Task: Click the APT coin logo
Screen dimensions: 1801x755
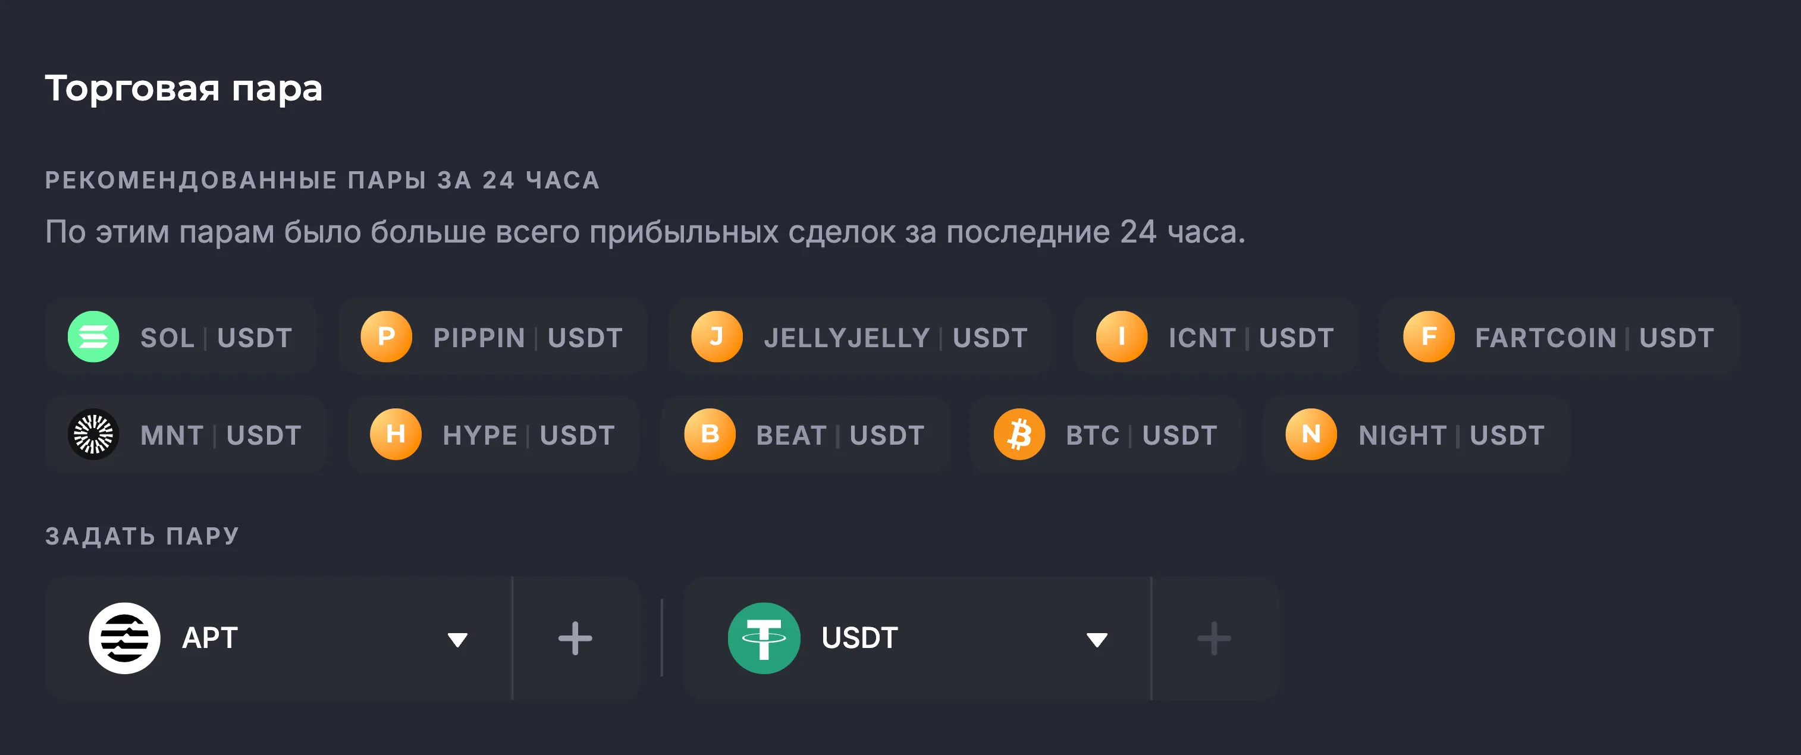Action: coord(124,637)
